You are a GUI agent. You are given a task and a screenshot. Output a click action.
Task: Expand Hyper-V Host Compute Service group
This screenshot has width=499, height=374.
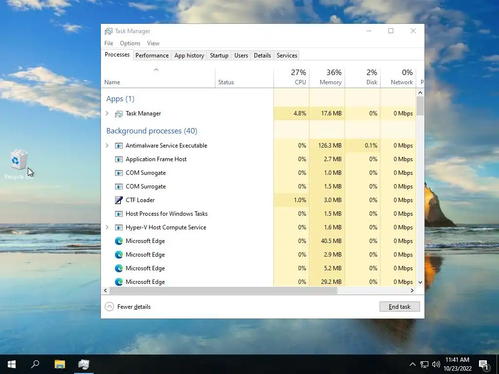tap(107, 227)
